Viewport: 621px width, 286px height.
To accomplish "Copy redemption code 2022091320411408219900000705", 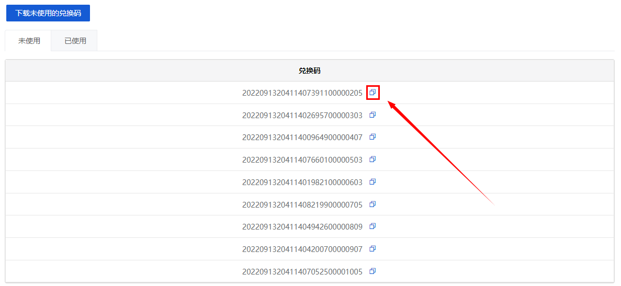I will pyautogui.click(x=372, y=204).
